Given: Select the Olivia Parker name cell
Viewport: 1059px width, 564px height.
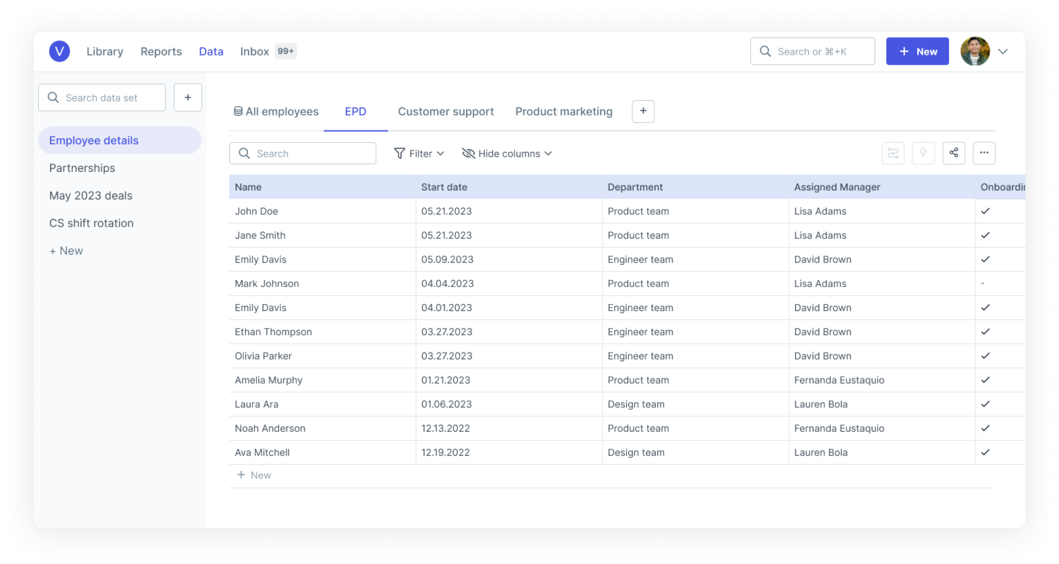Looking at the screenshot, I should (x=323, y=356).
